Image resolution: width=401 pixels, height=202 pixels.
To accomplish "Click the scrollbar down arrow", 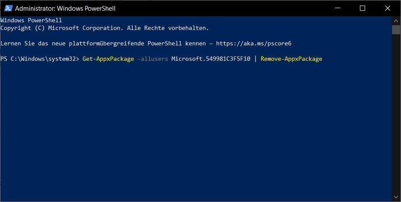I will click(x=396, y=197).
